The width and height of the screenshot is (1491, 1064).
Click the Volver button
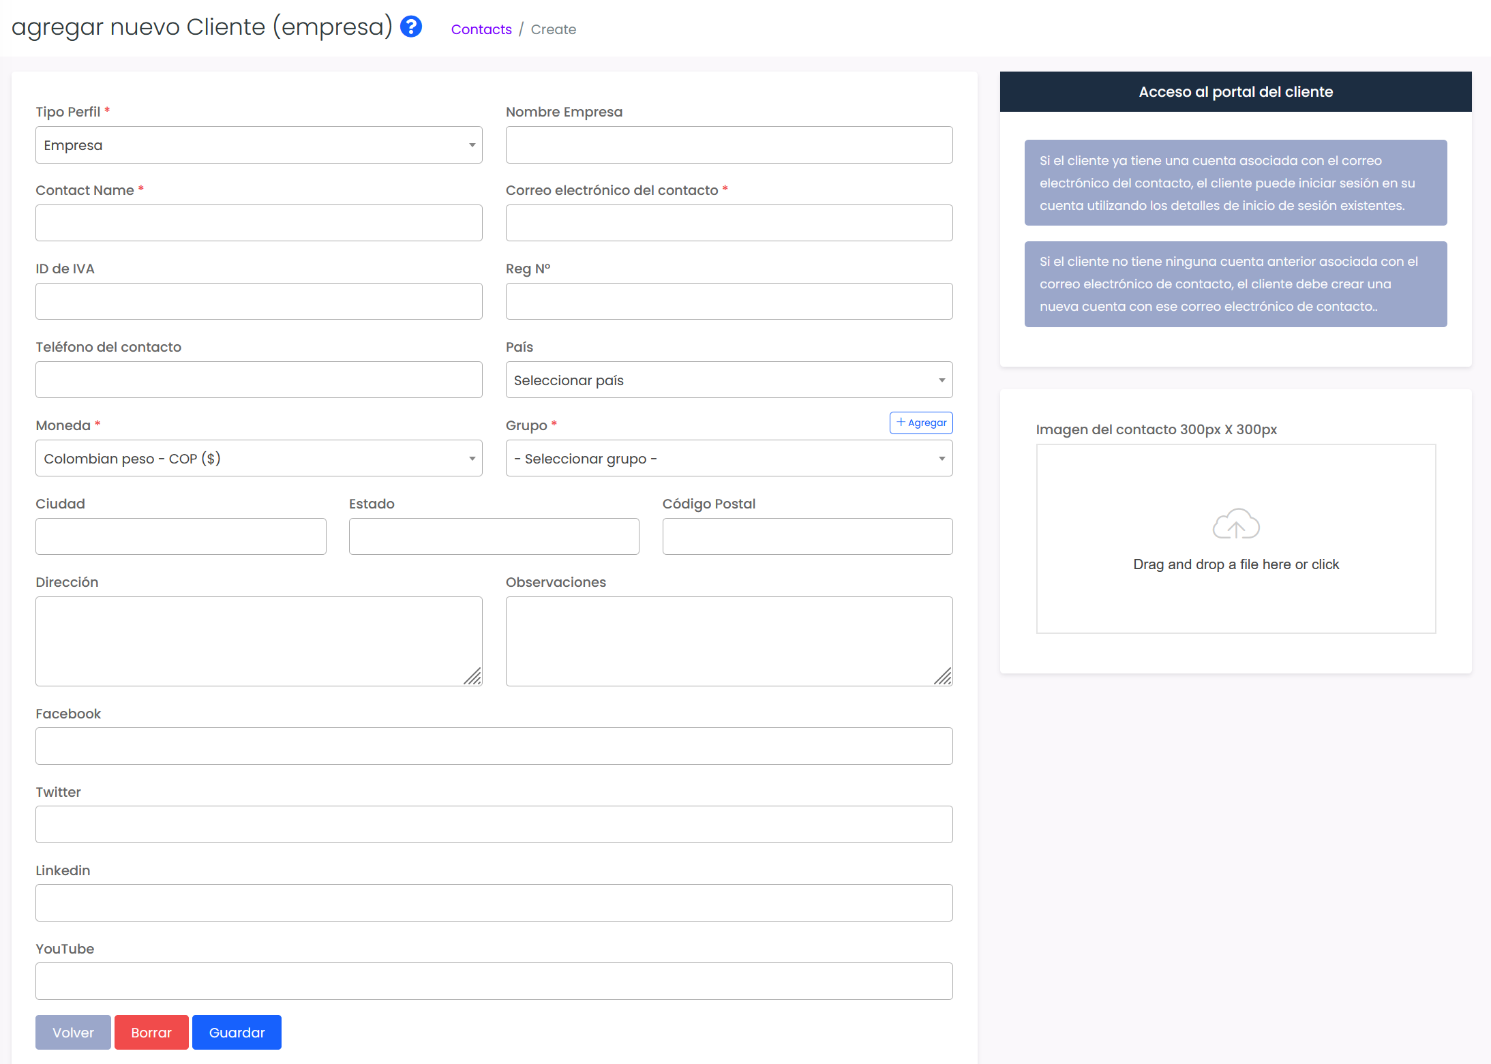click(x=73, y=1033)
